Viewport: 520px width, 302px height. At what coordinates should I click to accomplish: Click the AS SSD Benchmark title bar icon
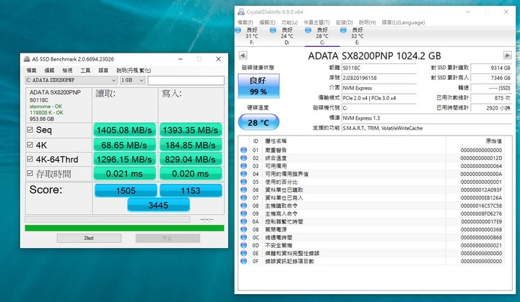(27, 59)
